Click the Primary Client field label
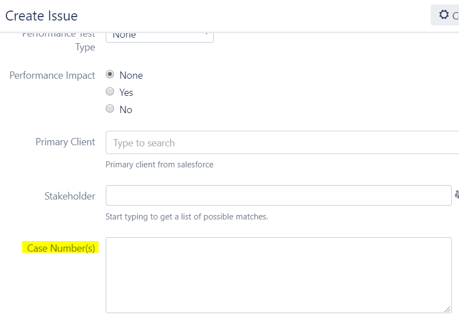459x317 pixels. click(x=65, y=142)
